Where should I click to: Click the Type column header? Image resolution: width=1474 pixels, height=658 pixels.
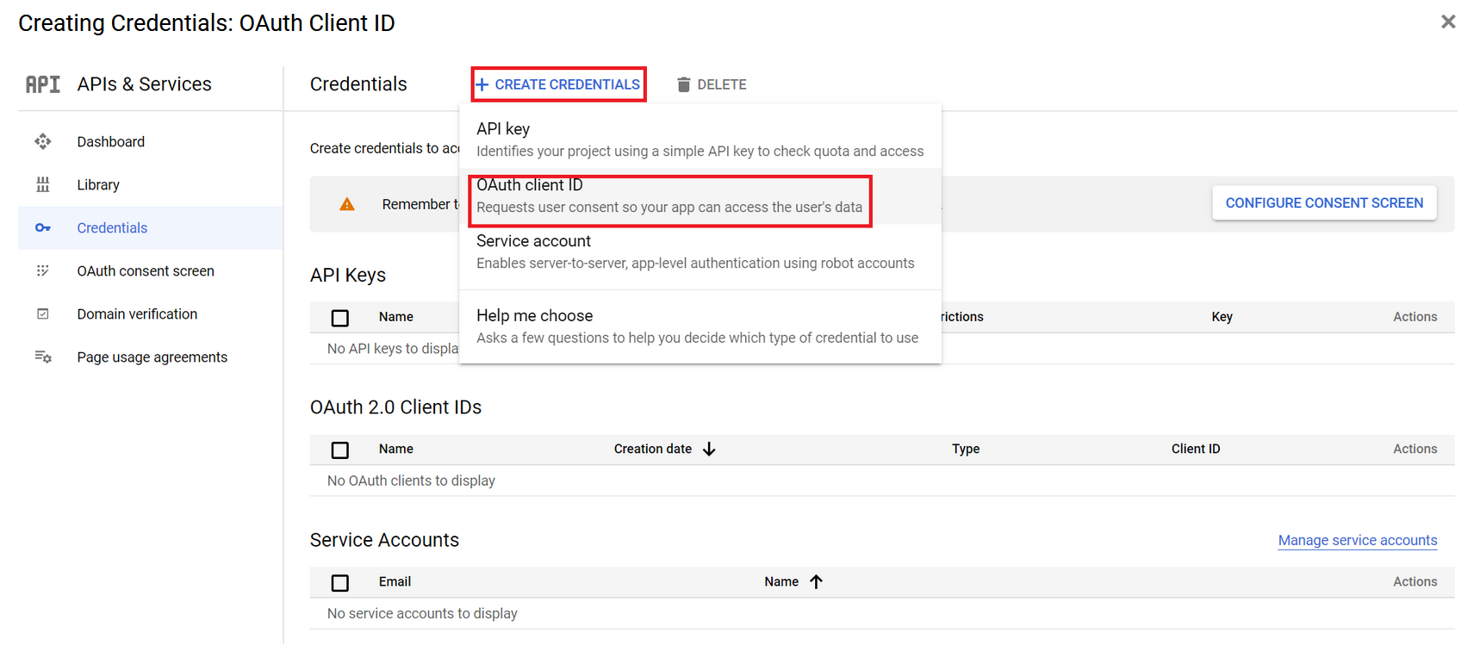click(x=966, y=449)
